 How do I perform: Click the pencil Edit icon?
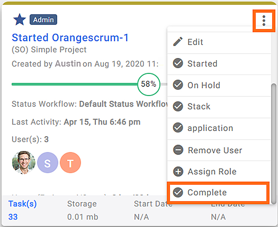tap(178, 42)
